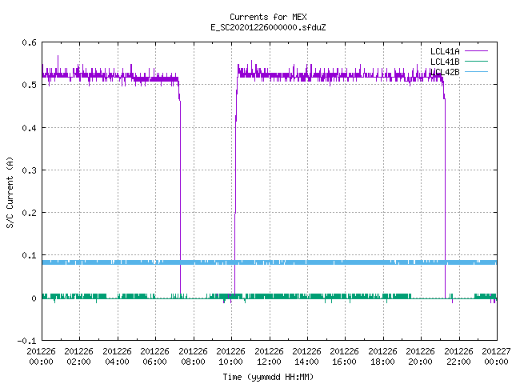Image resolution: width=512 pixels, height=384 pixels.
Task: Click the 0.6 y-axis tick label
Action: (x=29, y=42)
